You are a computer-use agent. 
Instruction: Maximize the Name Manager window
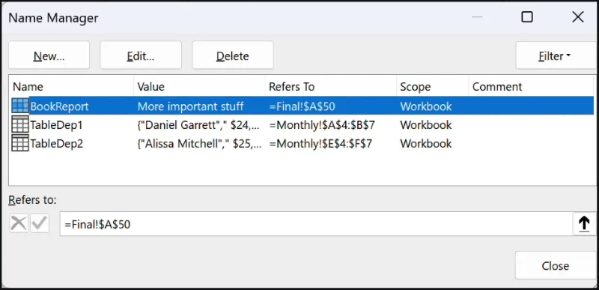coord(527,16)
